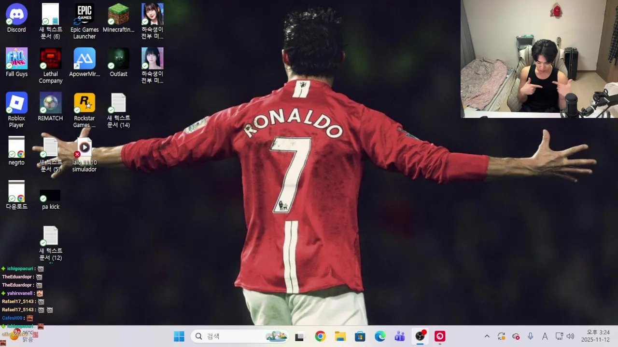
Task: Open the negrto Chrome shortcut
Action: click(16, 151)
